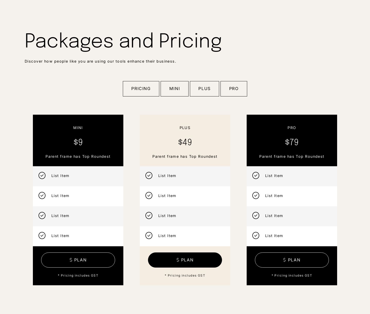The image size is (370, 314).
Task: Click the third checkmark icon in PLUS card
Action: [x=149, y=215]
